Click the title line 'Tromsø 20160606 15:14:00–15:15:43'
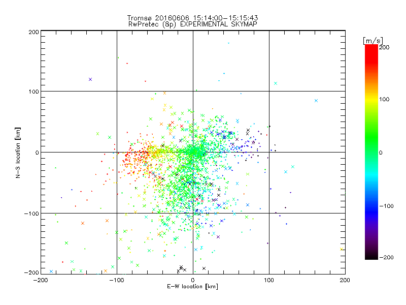This screenshot has height=305, width=406. point(192,18)
